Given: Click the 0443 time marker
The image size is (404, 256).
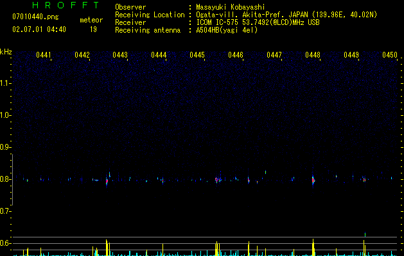Looking at the screenshot, I should (120, 55).
